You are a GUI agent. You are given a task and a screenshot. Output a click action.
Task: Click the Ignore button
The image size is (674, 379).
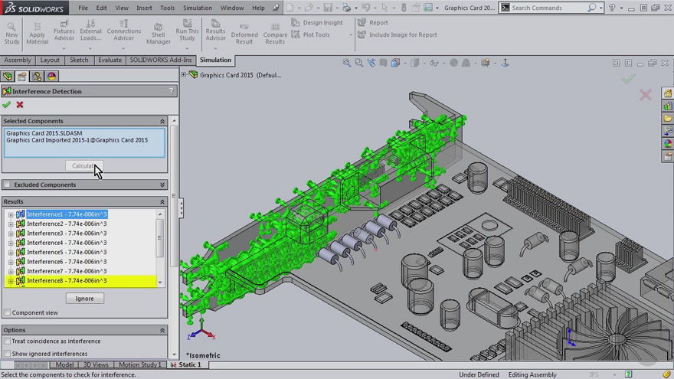tap(84, 298)
